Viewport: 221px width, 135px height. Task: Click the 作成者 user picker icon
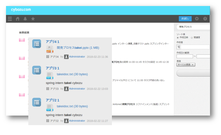pyautogui.click(x=179, y=47)
